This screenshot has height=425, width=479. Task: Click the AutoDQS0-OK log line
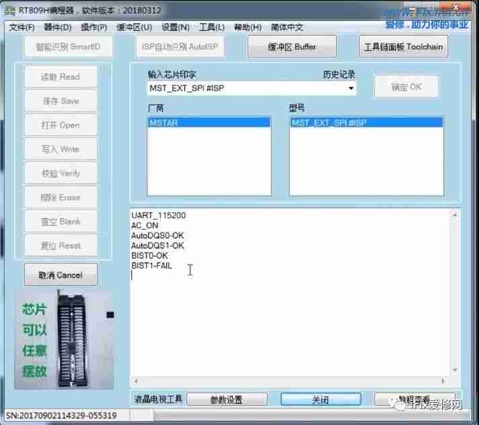[157, 236]
